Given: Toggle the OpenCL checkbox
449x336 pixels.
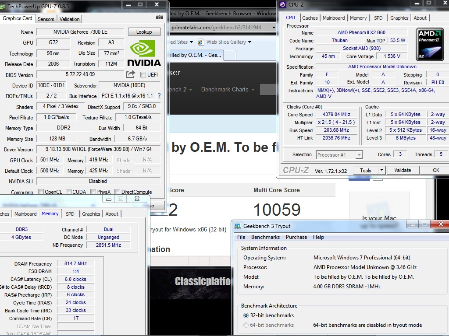Looking at the screenshot, I should click(x=41, y=192).
